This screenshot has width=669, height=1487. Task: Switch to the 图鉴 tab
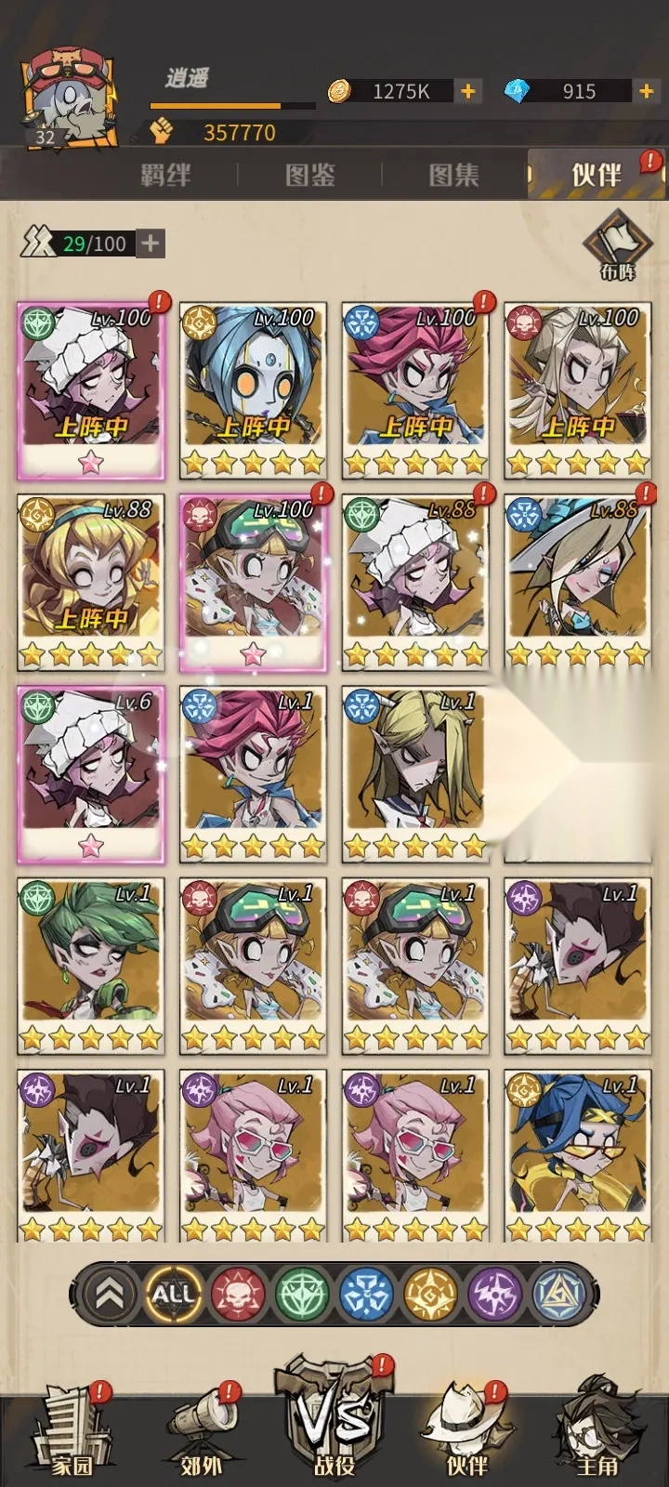pyautogui.click(x=309, y=175)
